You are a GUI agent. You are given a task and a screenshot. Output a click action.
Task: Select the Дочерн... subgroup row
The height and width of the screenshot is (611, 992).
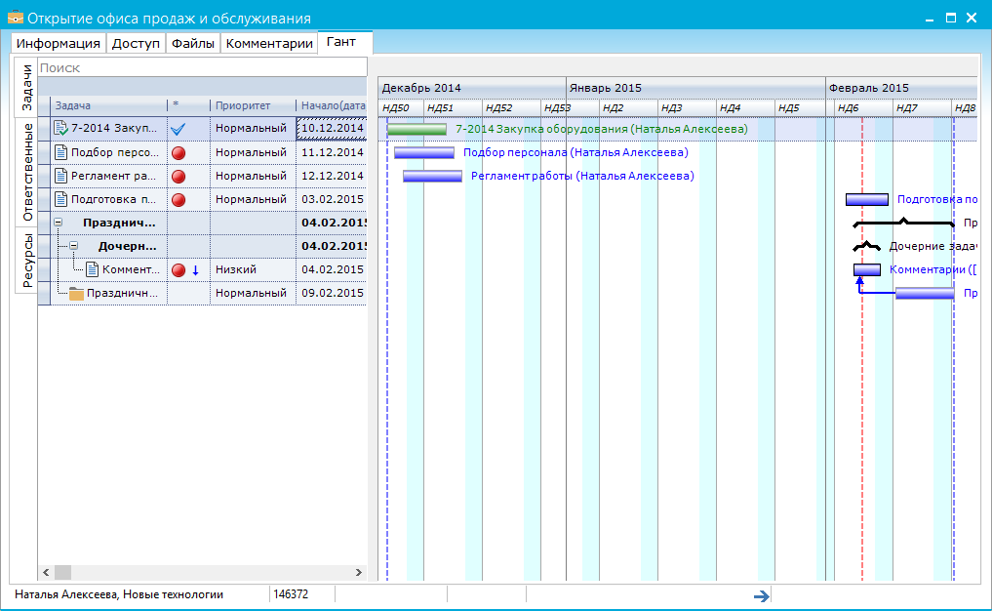pos(203,246)
